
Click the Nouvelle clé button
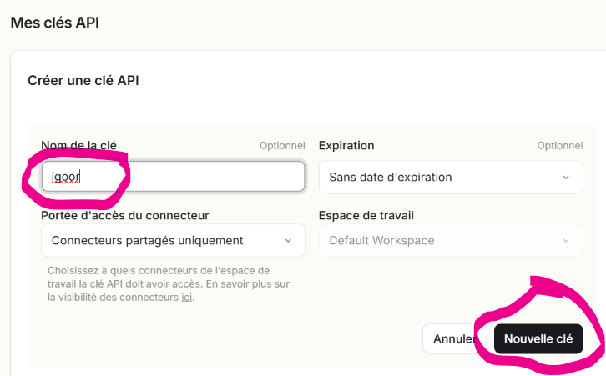click(538, 339)
